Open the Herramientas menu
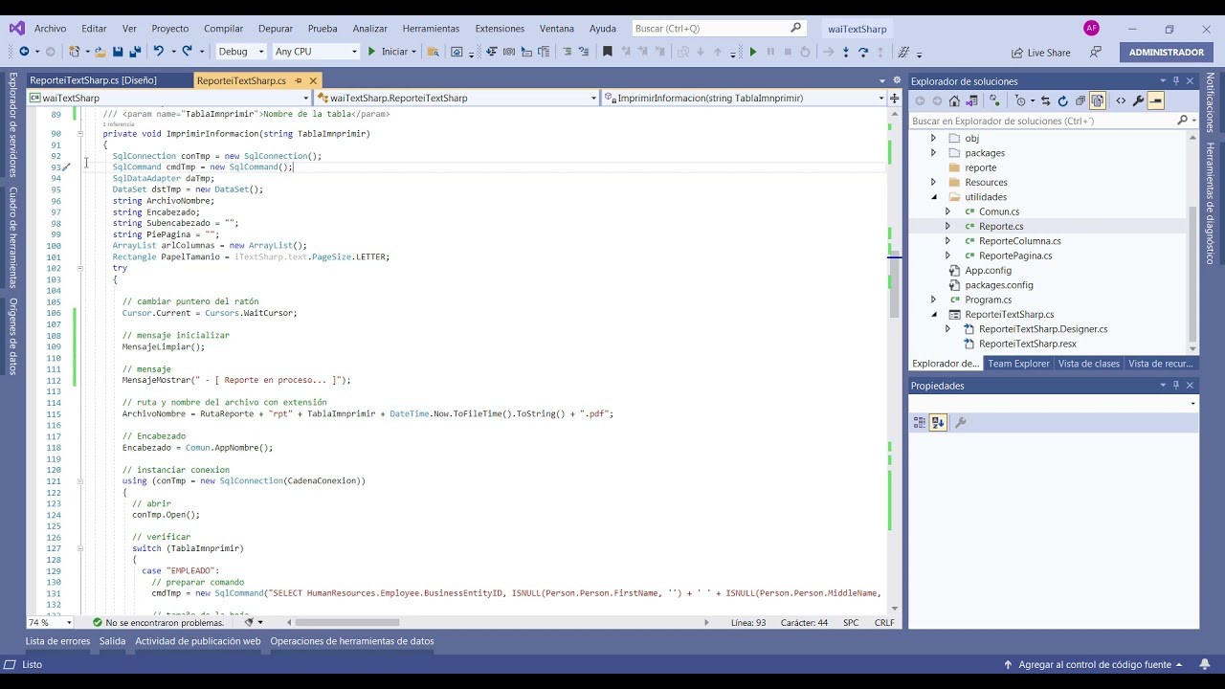This screenshot has width=1225, height=689. pos(432,29)
